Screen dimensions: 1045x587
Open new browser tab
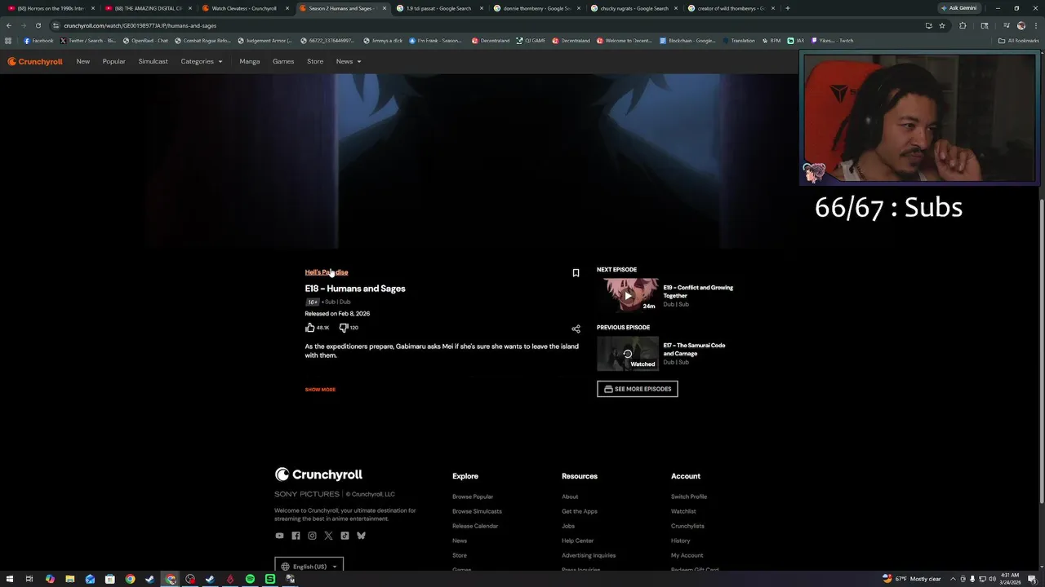tap(787, 8)
